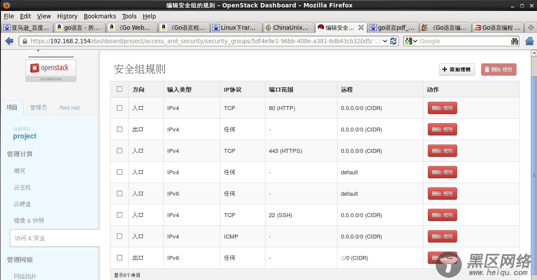The width and height of the screenshot is (537, 280).
Task: Click the 端口范围 column header
Action: tap(281, 90)
